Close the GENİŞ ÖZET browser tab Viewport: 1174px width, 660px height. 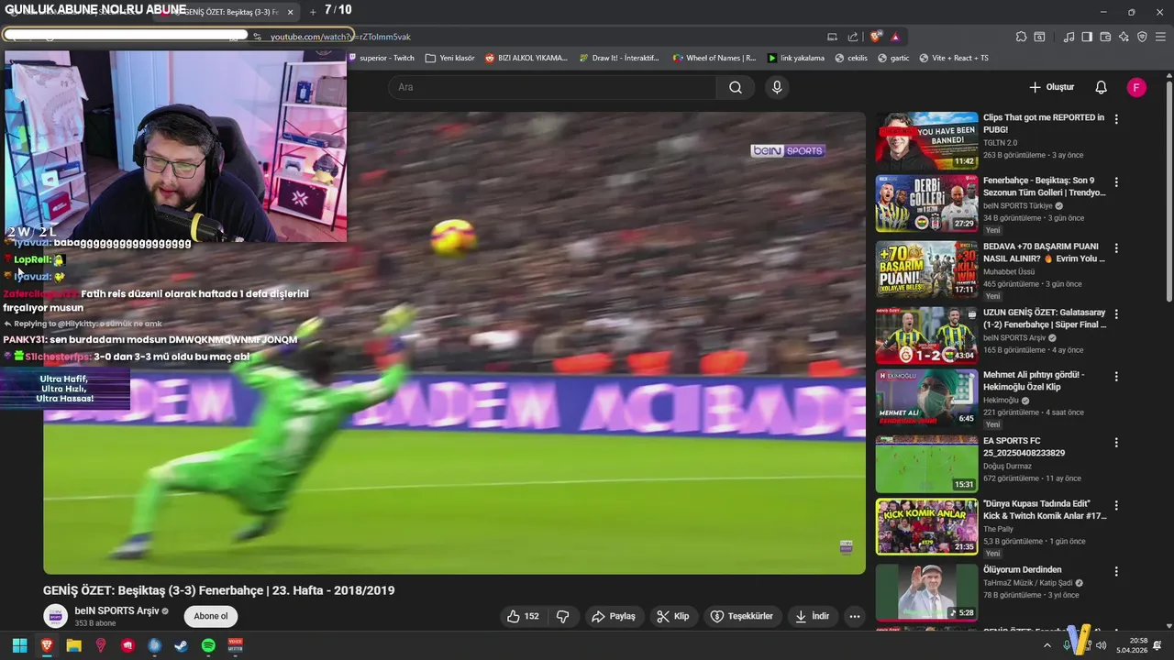click(291, 12)
